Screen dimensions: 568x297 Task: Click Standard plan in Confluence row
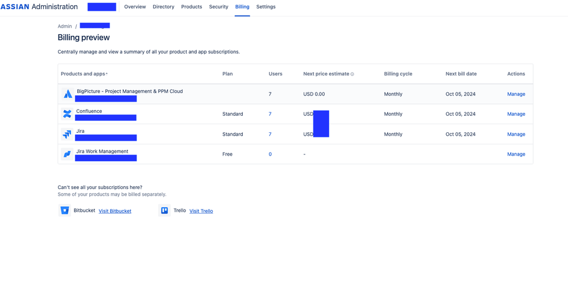point(233,114)
